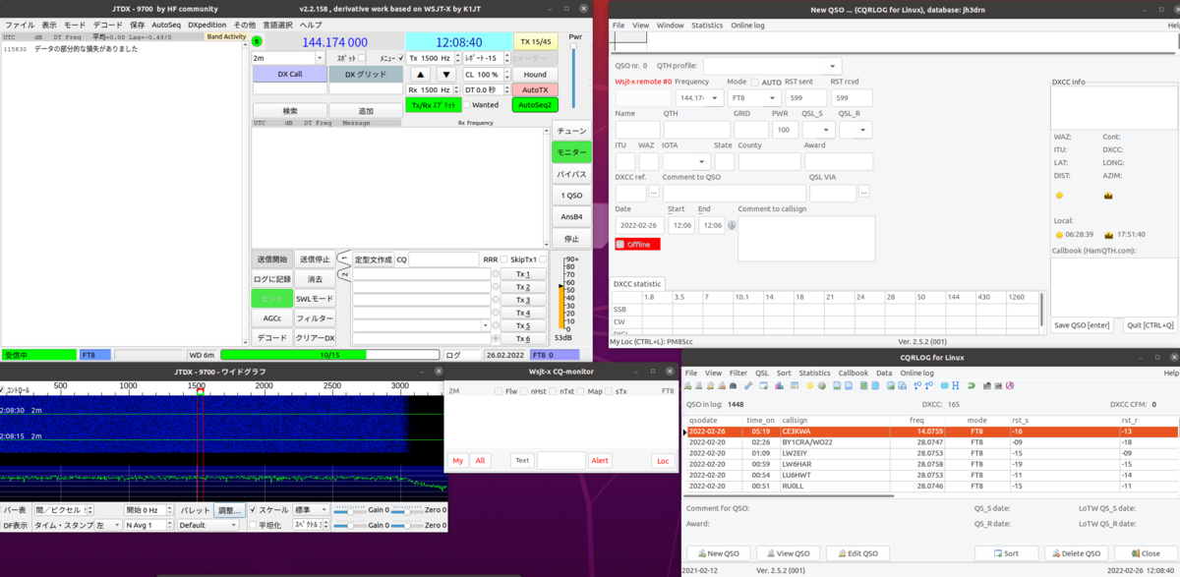Click the blue H icon in CQRLOG toolbar
1180x577 pixels.
tap(956, 385)
